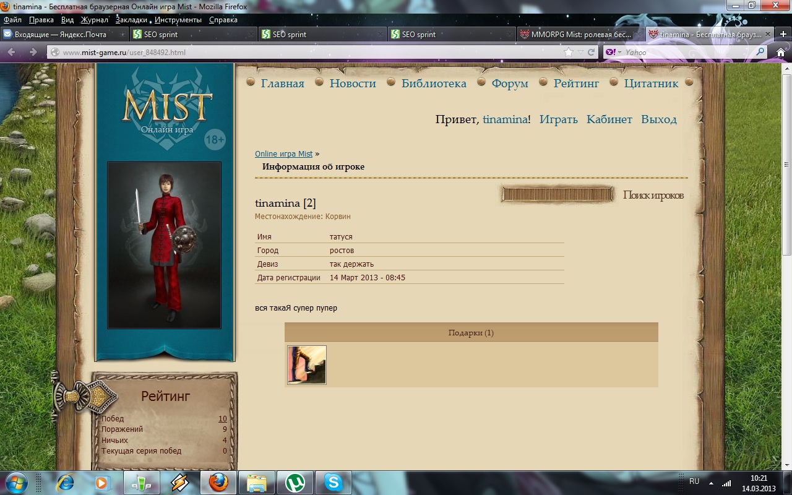Click the search magnifier icon in Yahoo box
This screenshot has height=495, width=792.
760,53
